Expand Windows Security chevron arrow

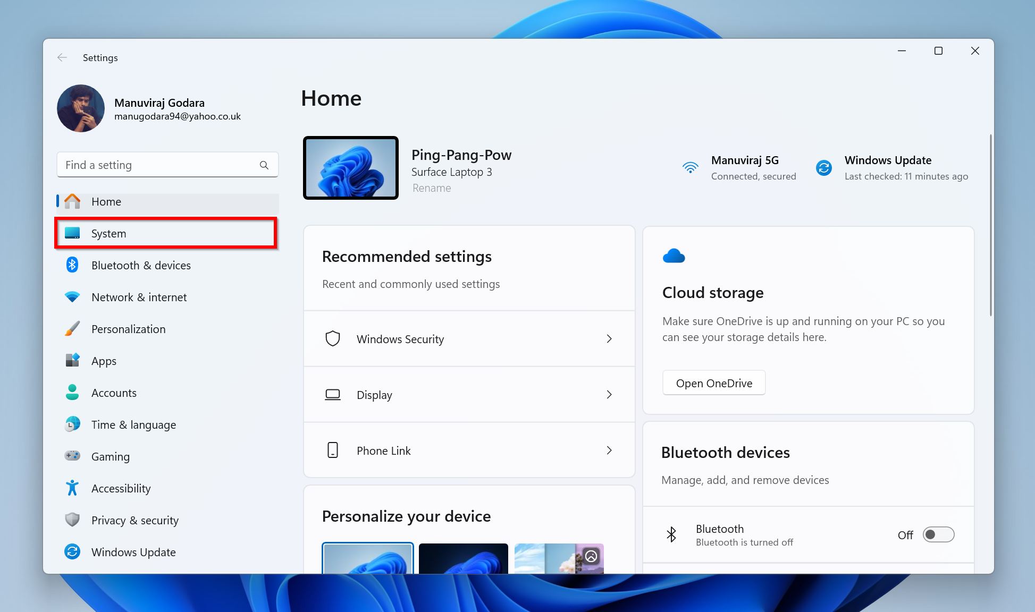[x=609, y=339]
